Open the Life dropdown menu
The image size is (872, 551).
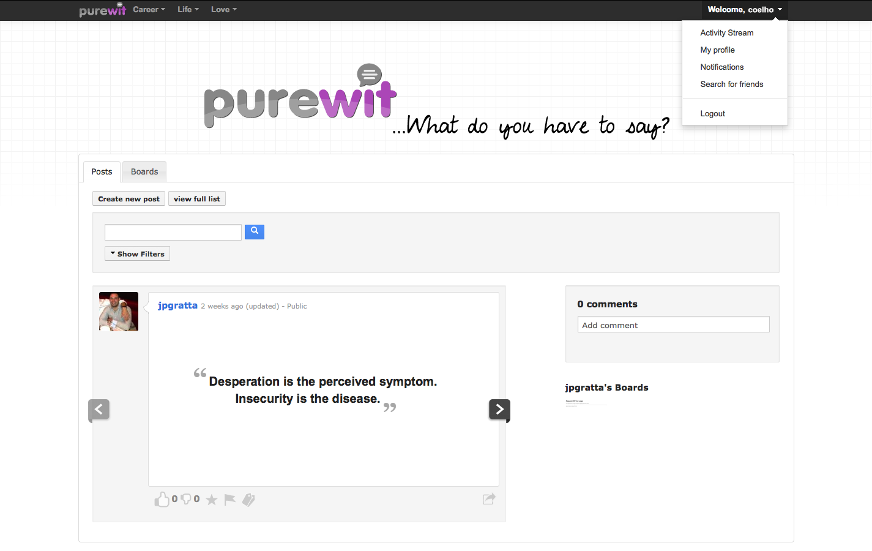point(188,10)
